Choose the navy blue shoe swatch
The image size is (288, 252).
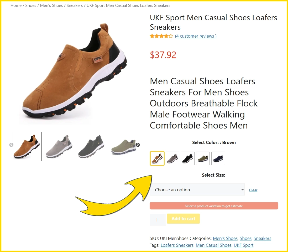click(x=218, y=158)
